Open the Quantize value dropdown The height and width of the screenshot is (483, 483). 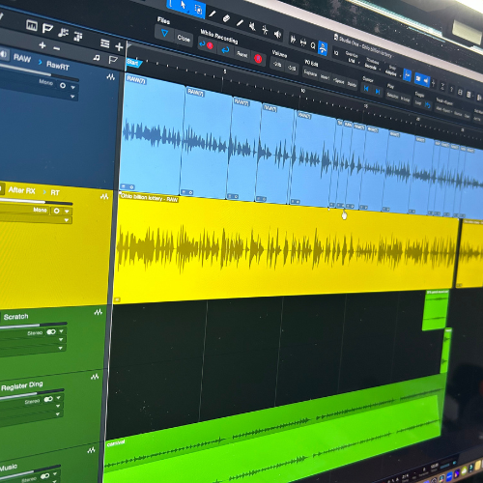pyautogui.click(x=353, y=61)
